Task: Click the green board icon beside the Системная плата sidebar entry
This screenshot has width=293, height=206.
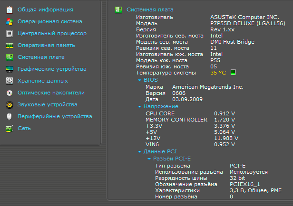Action: (10, 57)
